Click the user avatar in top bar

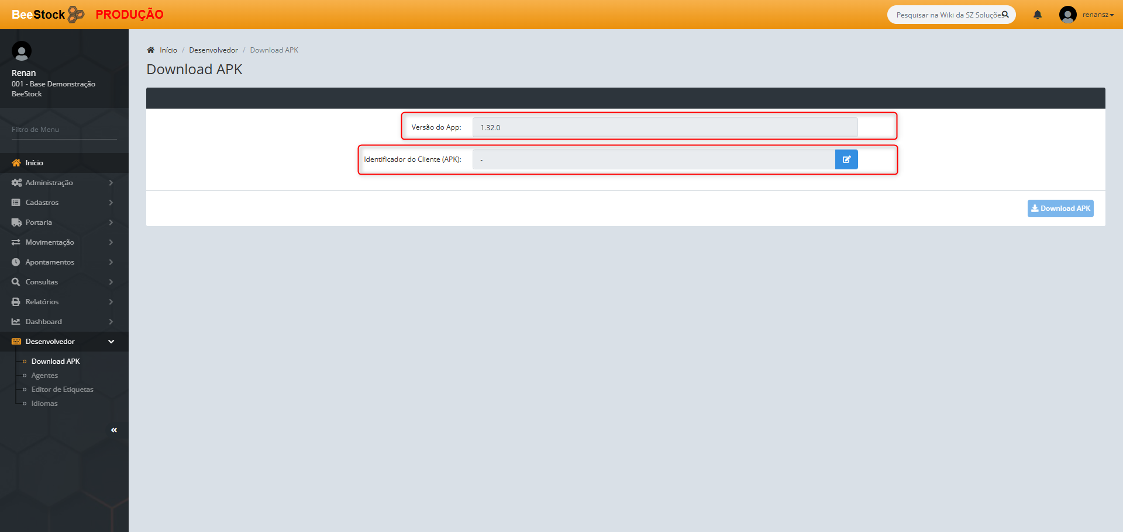click(1068, 15)
